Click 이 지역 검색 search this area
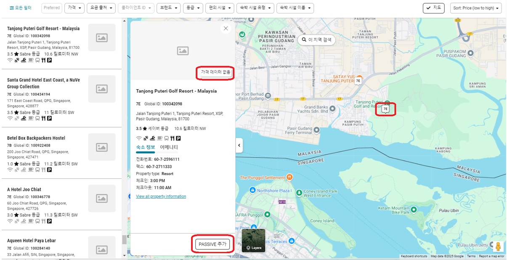The height and width of the screenshot is (260, 507). point(317,40)
